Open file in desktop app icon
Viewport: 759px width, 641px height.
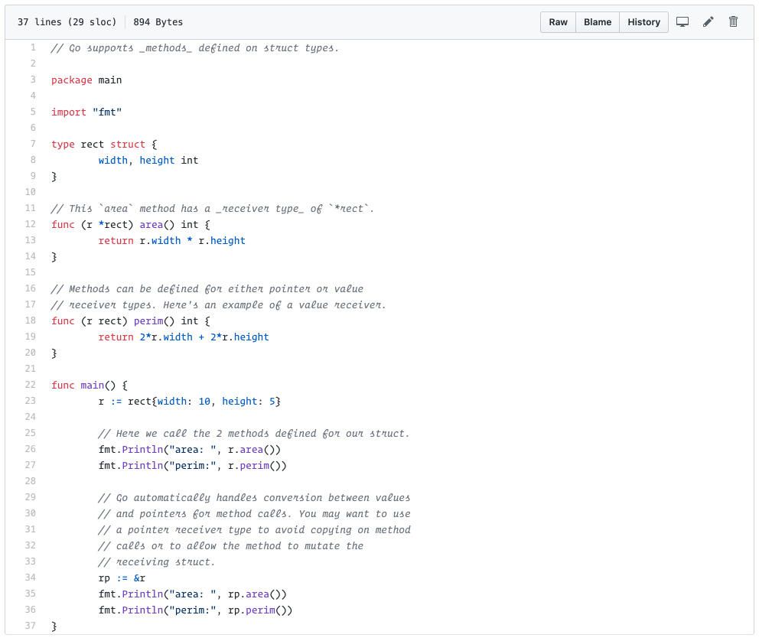click(x=682, y=21)
